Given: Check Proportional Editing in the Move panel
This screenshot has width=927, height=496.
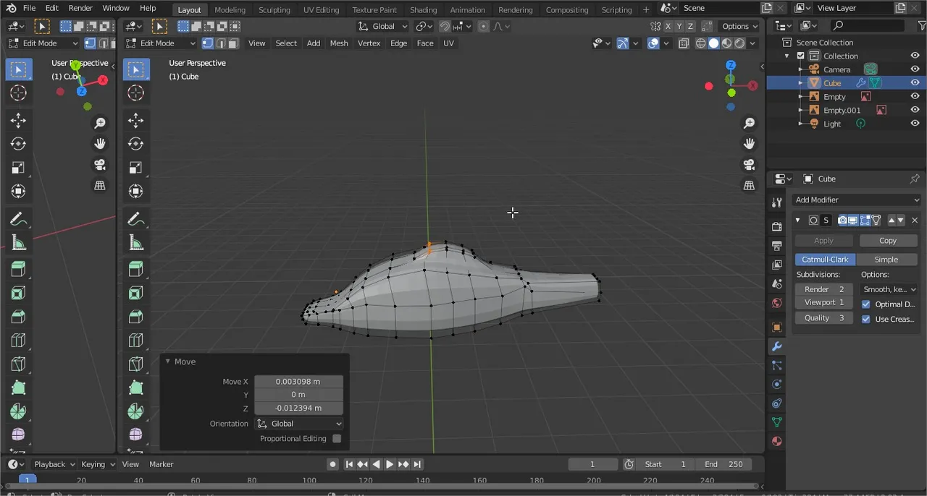Looking at the screenshot, I should click(x=337, y=439).
